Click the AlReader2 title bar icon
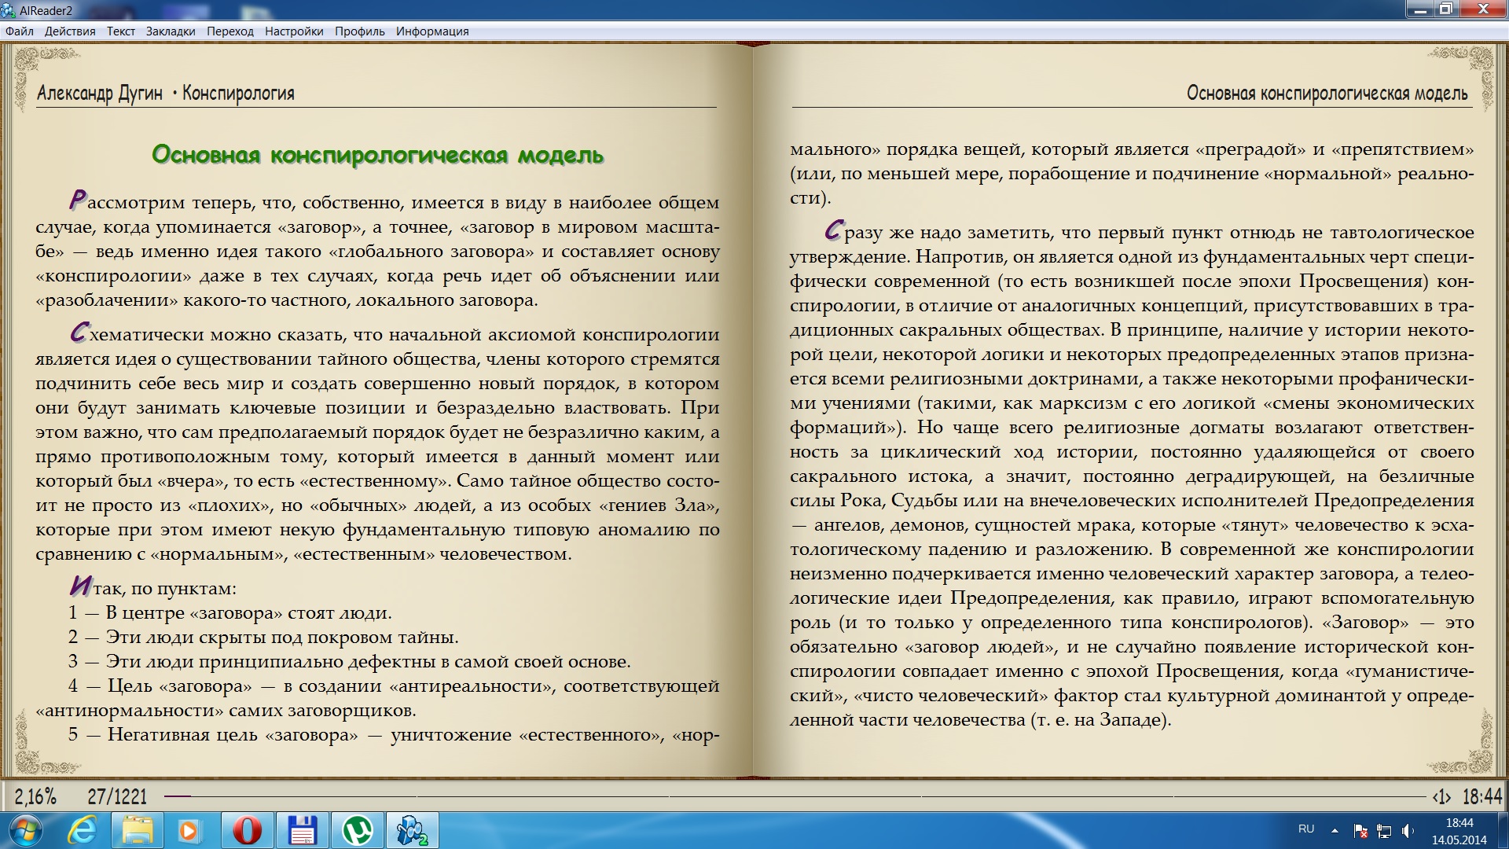 click(8, 10)
